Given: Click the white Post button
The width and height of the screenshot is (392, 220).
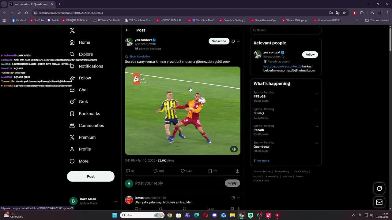Looking at the screenshot, I should [91, 176].
